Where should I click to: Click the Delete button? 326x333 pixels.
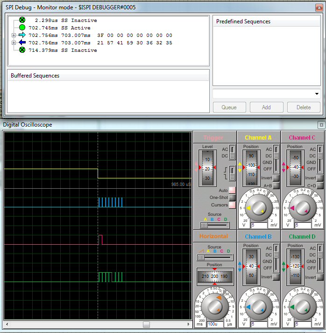coord(304,107)
